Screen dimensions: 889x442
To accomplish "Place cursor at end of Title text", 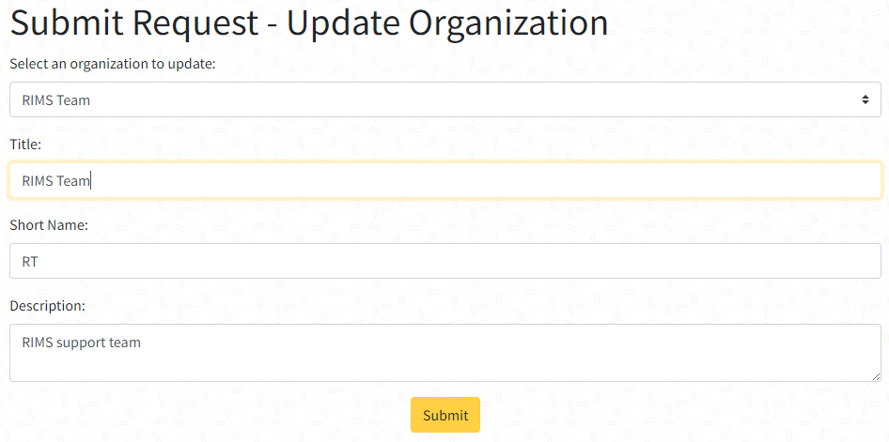I will pos(91,181).
